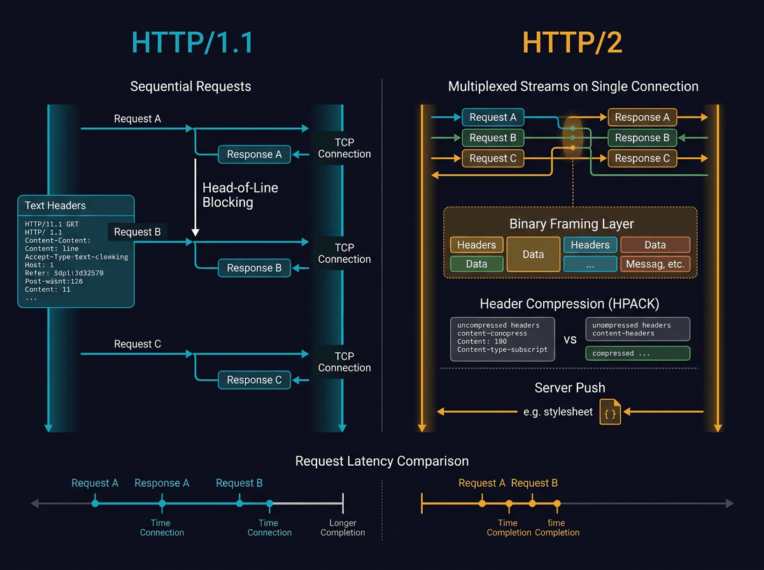
Task: Click the compressed headers green bar
Action: (637, 353)
